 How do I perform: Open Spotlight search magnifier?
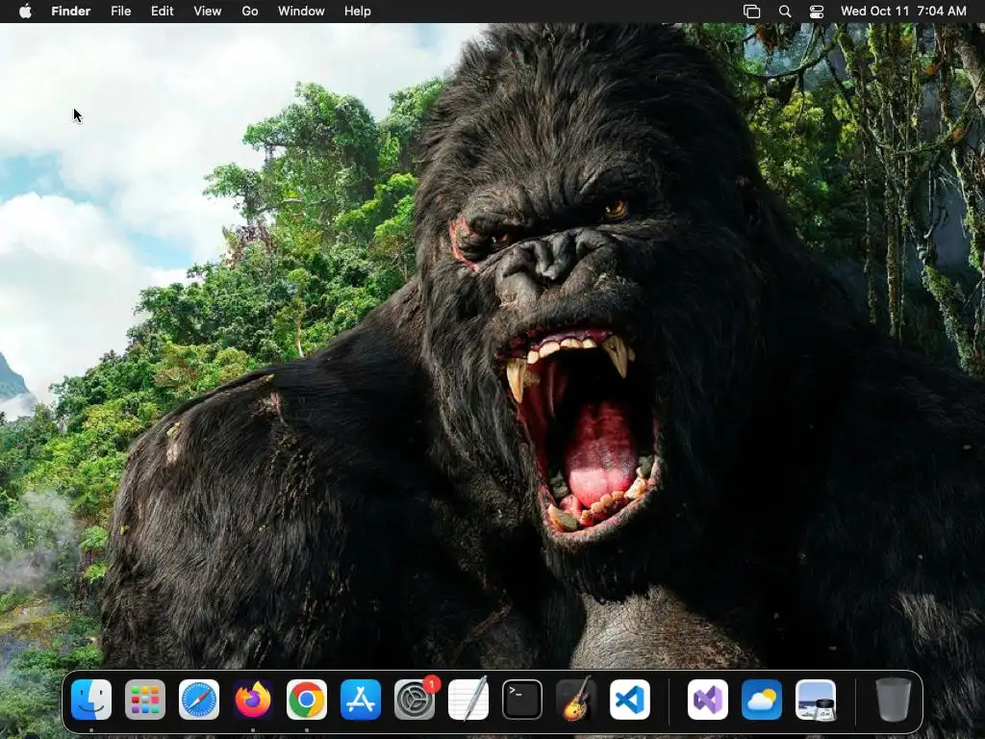[x=785, y=12]
